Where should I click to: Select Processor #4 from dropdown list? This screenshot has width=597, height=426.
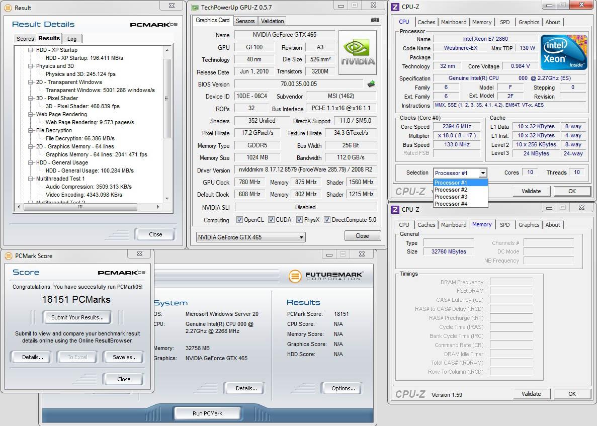point(461,204)
